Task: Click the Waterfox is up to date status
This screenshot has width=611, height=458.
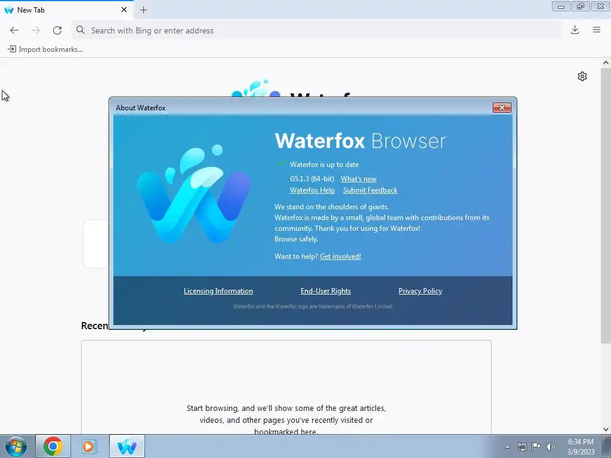Action: 324,165
